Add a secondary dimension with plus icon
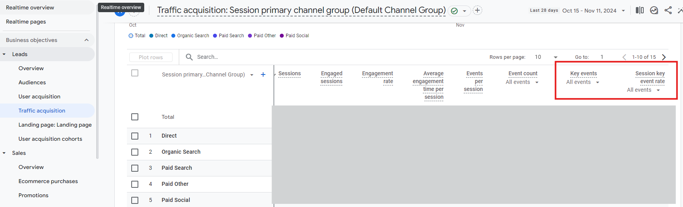 click(263, 74)
